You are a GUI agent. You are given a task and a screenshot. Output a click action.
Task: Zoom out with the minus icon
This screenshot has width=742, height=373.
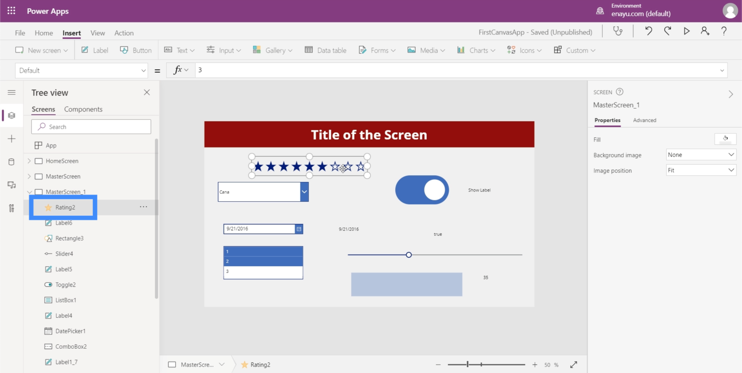point(438,365)
